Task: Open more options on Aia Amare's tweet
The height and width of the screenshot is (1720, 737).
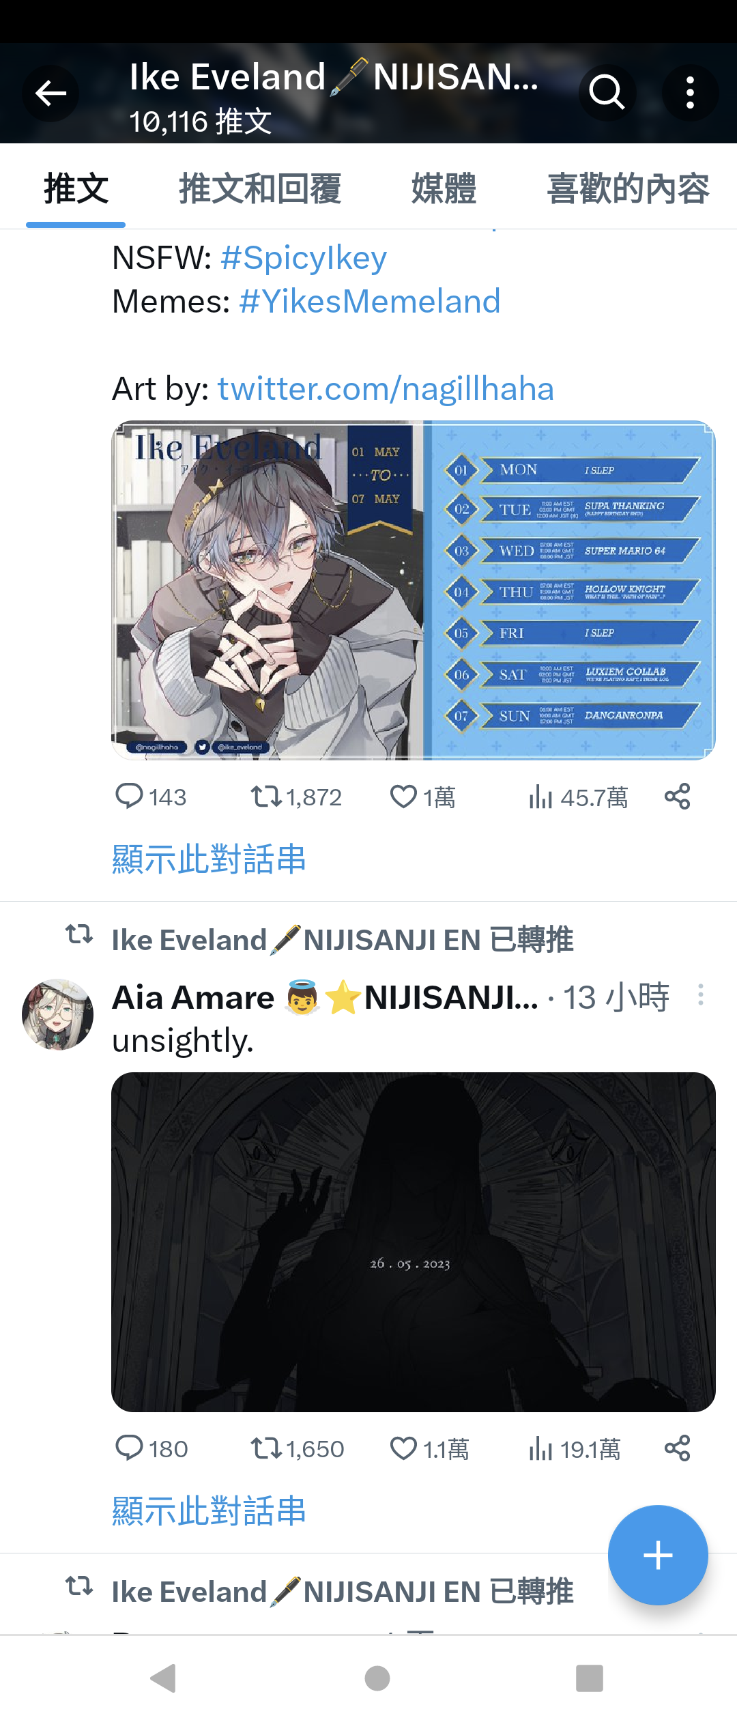Action: (700, 995)
